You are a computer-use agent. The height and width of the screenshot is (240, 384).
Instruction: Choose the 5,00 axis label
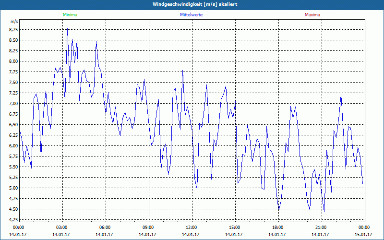(x=14, y=188)
